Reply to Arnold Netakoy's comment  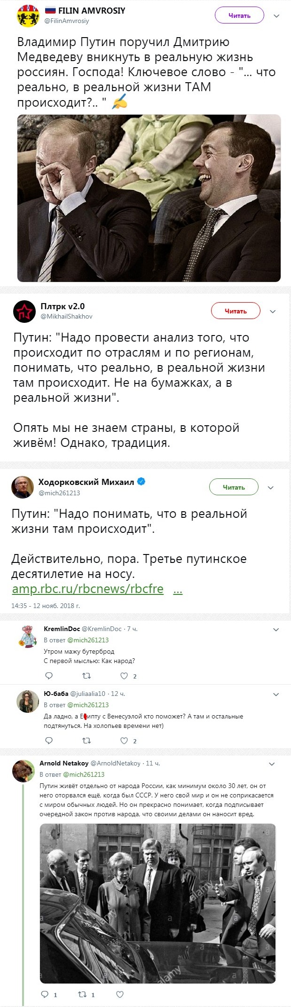coord(45,994)
